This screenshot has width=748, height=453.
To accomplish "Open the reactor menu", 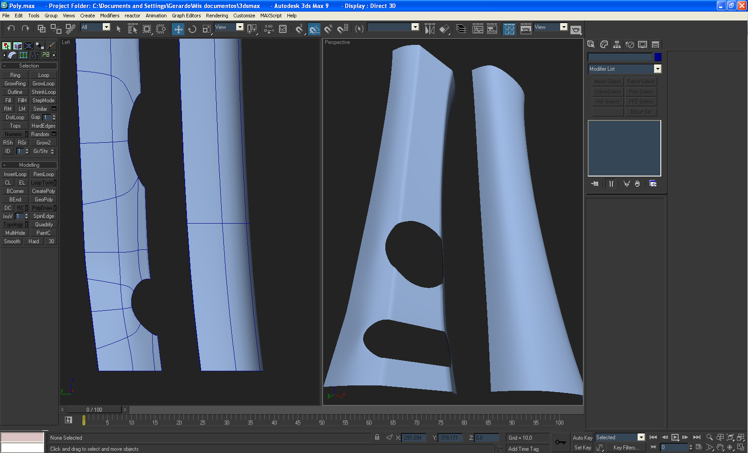I will (x=133, y=16).
